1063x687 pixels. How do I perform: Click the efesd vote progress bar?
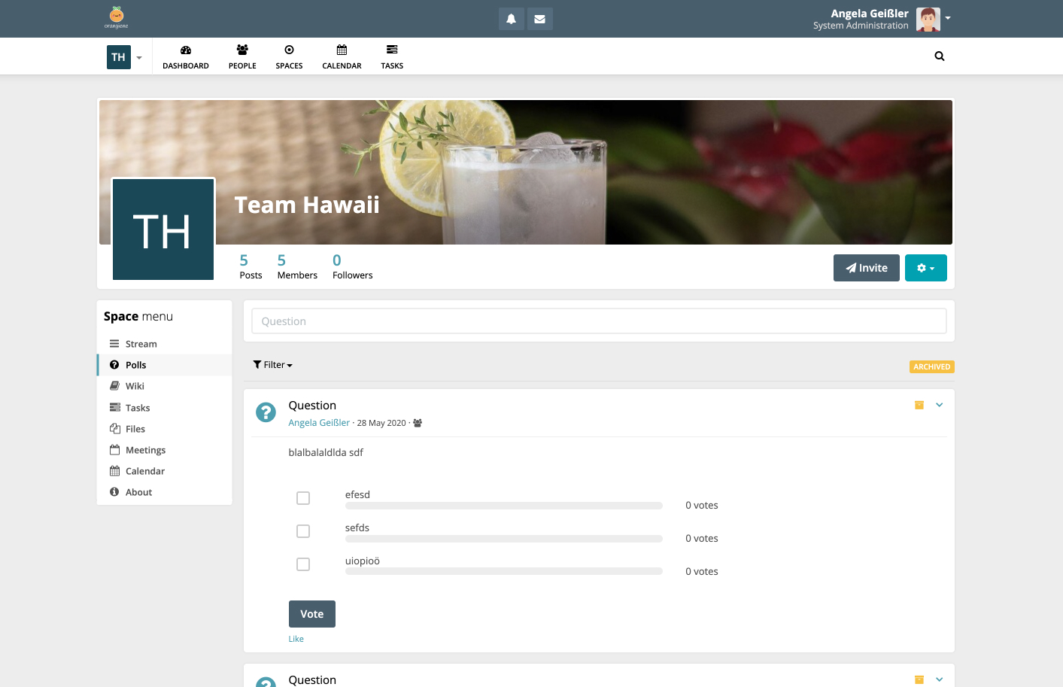[504, 506]
